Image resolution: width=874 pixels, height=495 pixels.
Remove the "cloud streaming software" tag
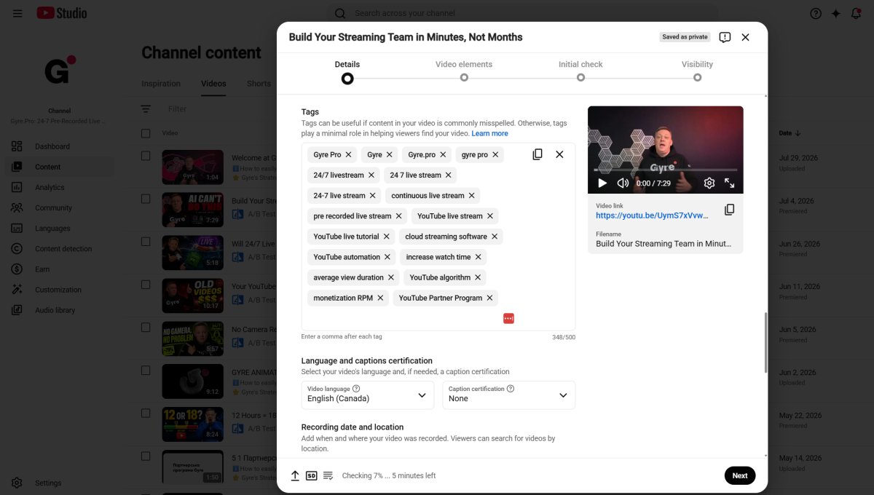pos(495,237)
